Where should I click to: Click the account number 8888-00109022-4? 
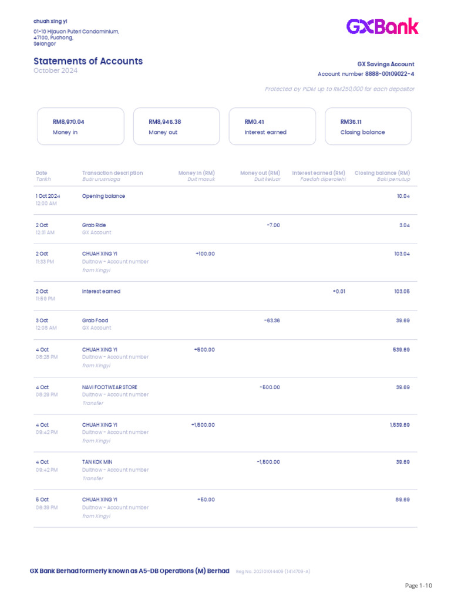point(389,74)
